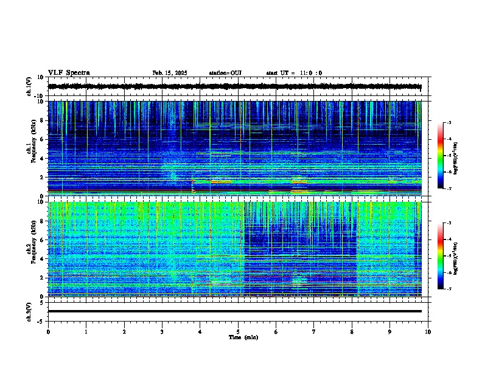
Task: Click the "-7" label on ch.2 color scale
Action: click(449, 289)
